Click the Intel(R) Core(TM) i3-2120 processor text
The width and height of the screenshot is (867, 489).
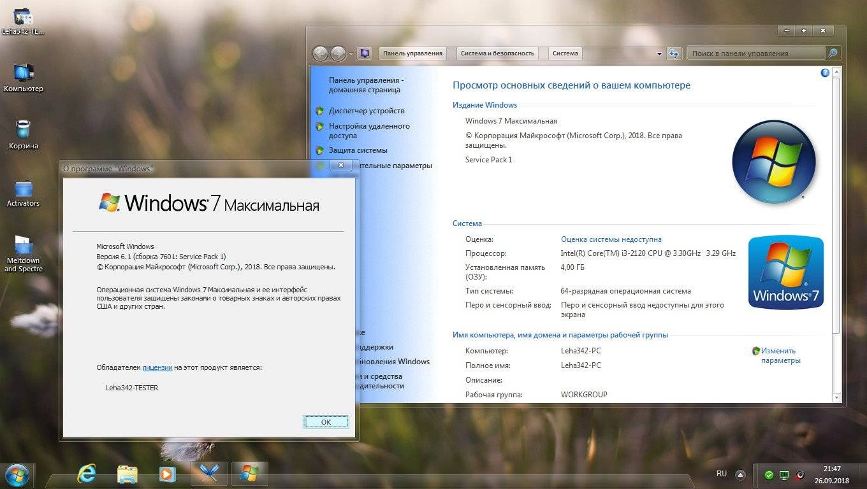(x=648, y=253)
